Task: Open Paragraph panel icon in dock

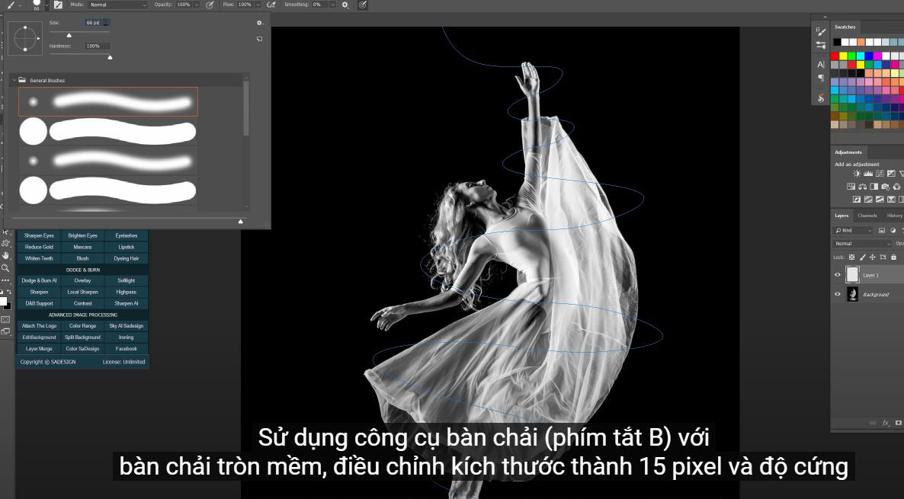Action: coord(821,78)
